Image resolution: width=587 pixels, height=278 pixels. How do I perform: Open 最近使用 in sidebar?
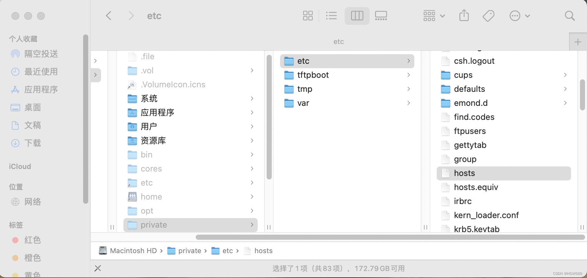tap(35, 72)
